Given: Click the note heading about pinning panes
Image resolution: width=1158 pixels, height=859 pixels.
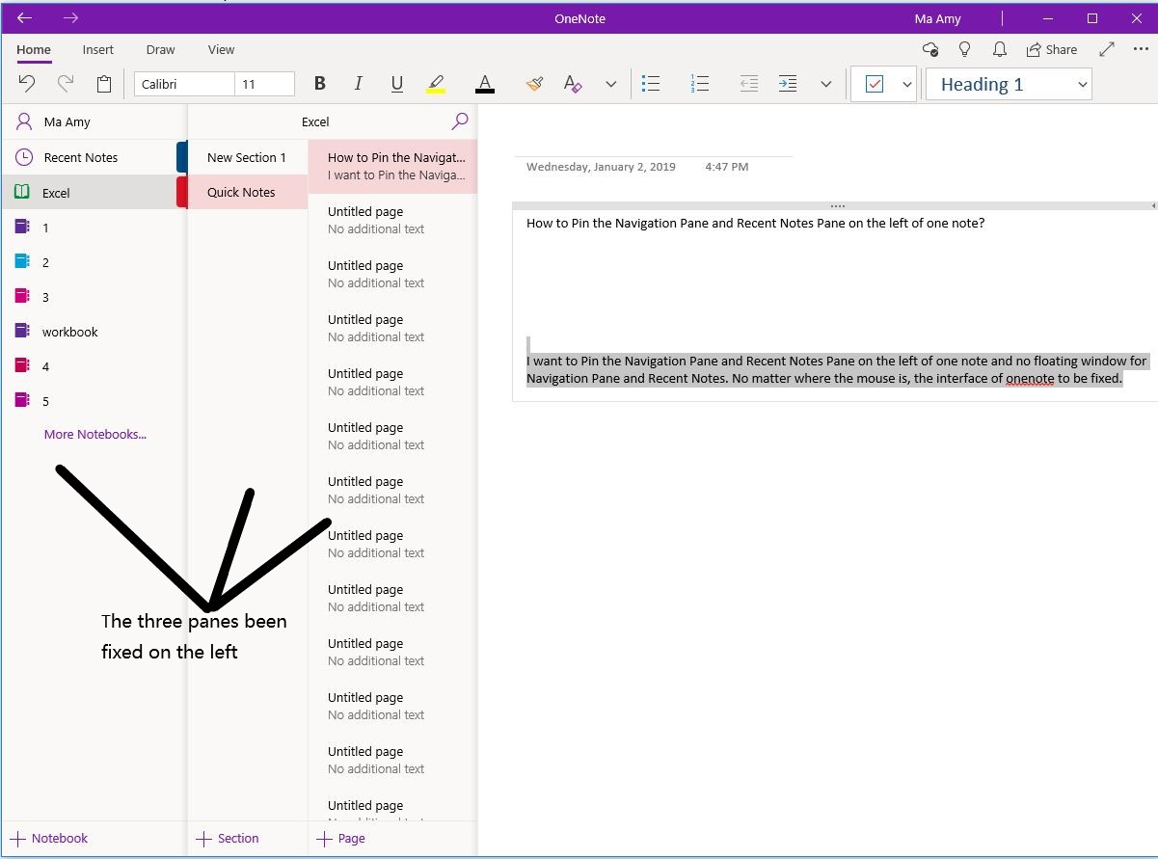Looking at the screenshot, I should coord(755,223).
